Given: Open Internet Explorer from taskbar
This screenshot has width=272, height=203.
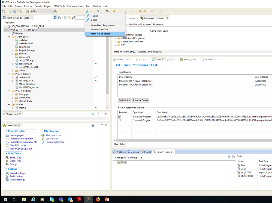Looking at the screenshot, I should [33, 199].
